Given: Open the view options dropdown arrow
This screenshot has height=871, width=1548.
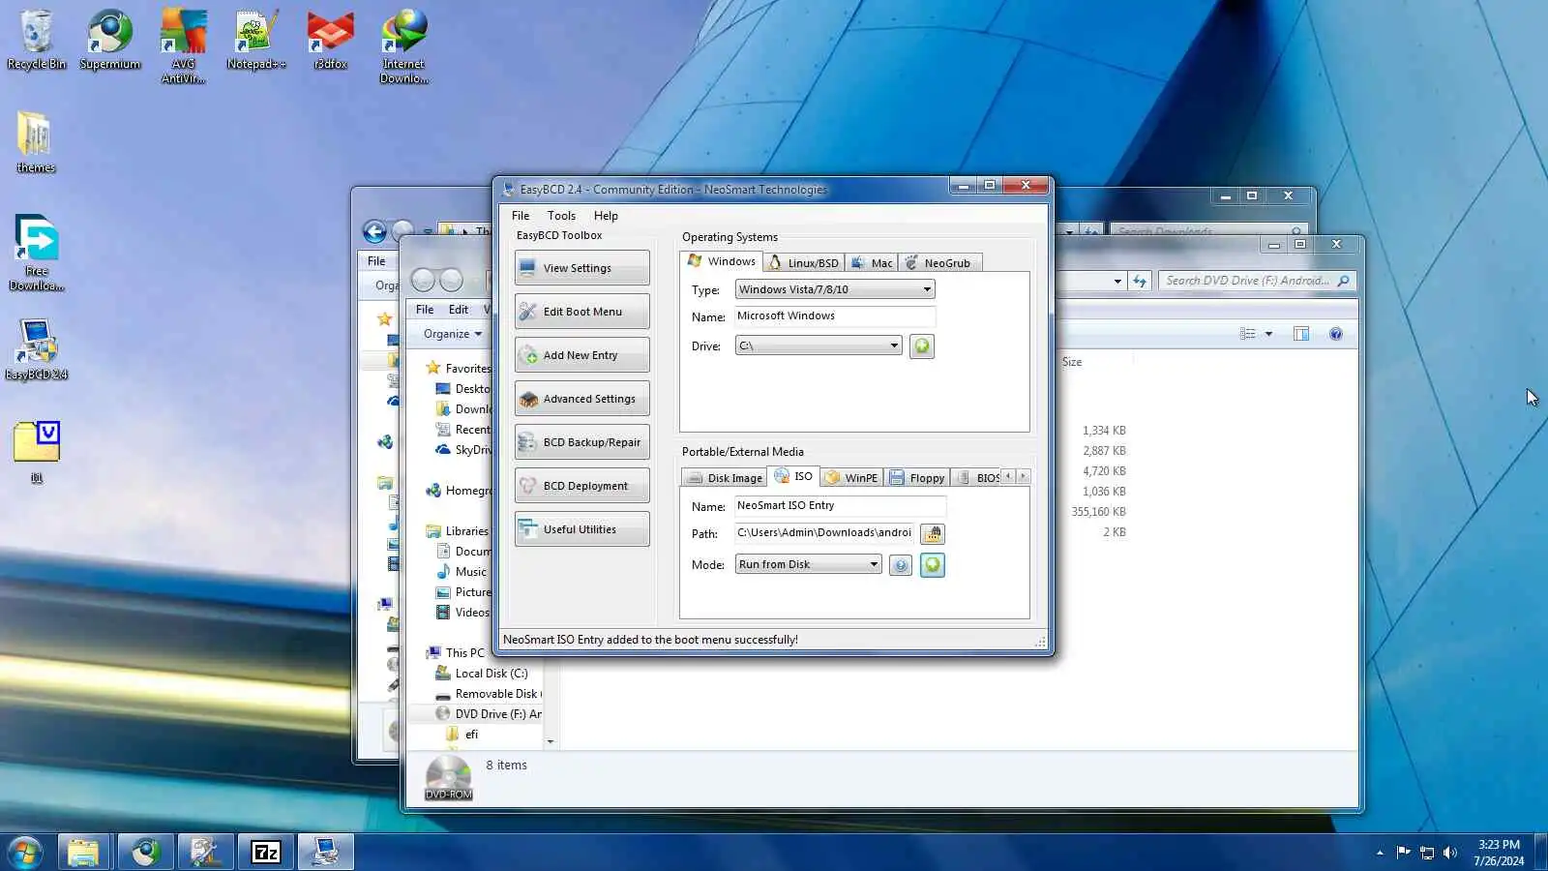Looking at the screenshot, I should pyautogui.click(x=1268, y=334).
